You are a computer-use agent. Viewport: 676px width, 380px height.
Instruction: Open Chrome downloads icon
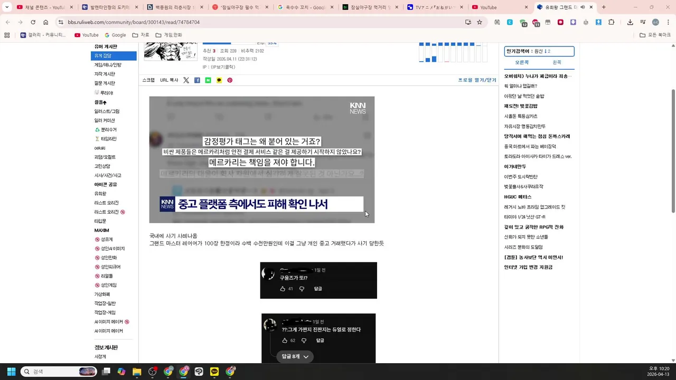point(630,22)
